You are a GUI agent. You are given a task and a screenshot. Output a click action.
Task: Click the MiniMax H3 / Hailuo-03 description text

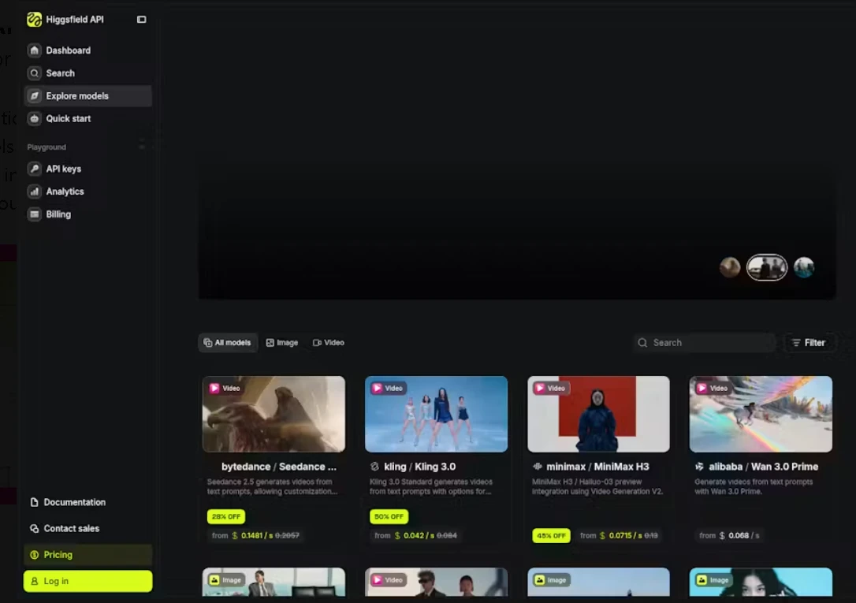597,487
